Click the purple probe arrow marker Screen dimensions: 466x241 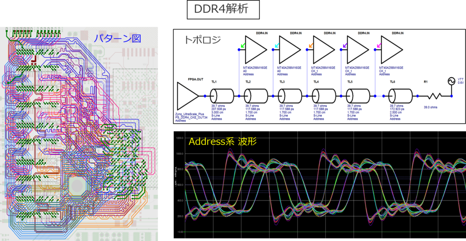pos(344,45)
